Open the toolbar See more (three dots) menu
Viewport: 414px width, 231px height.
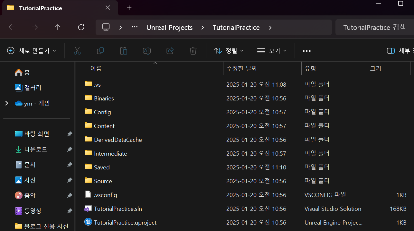coord(307,51)
